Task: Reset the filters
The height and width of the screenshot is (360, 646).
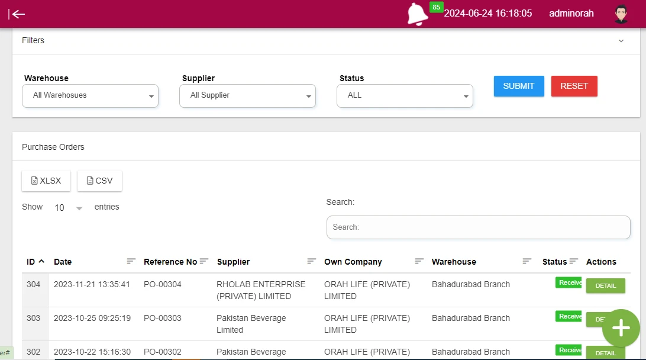Action: [574, 86]
